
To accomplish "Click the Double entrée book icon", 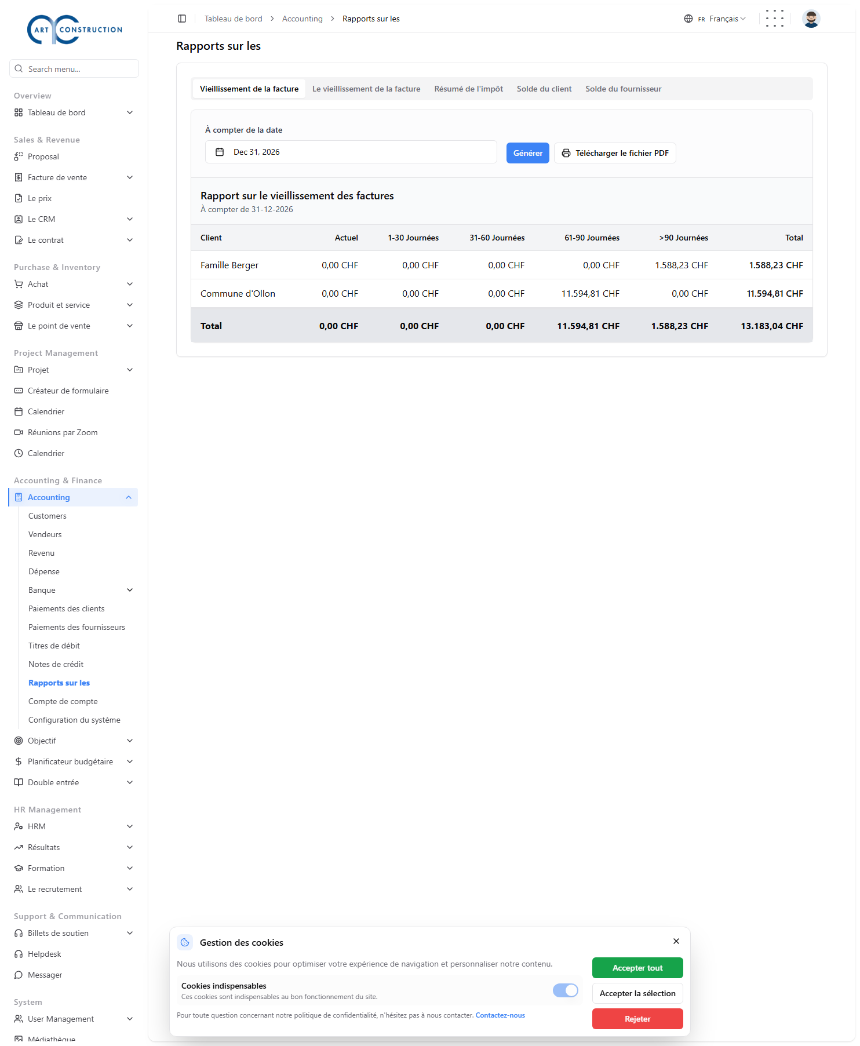I will click(19, 782).
